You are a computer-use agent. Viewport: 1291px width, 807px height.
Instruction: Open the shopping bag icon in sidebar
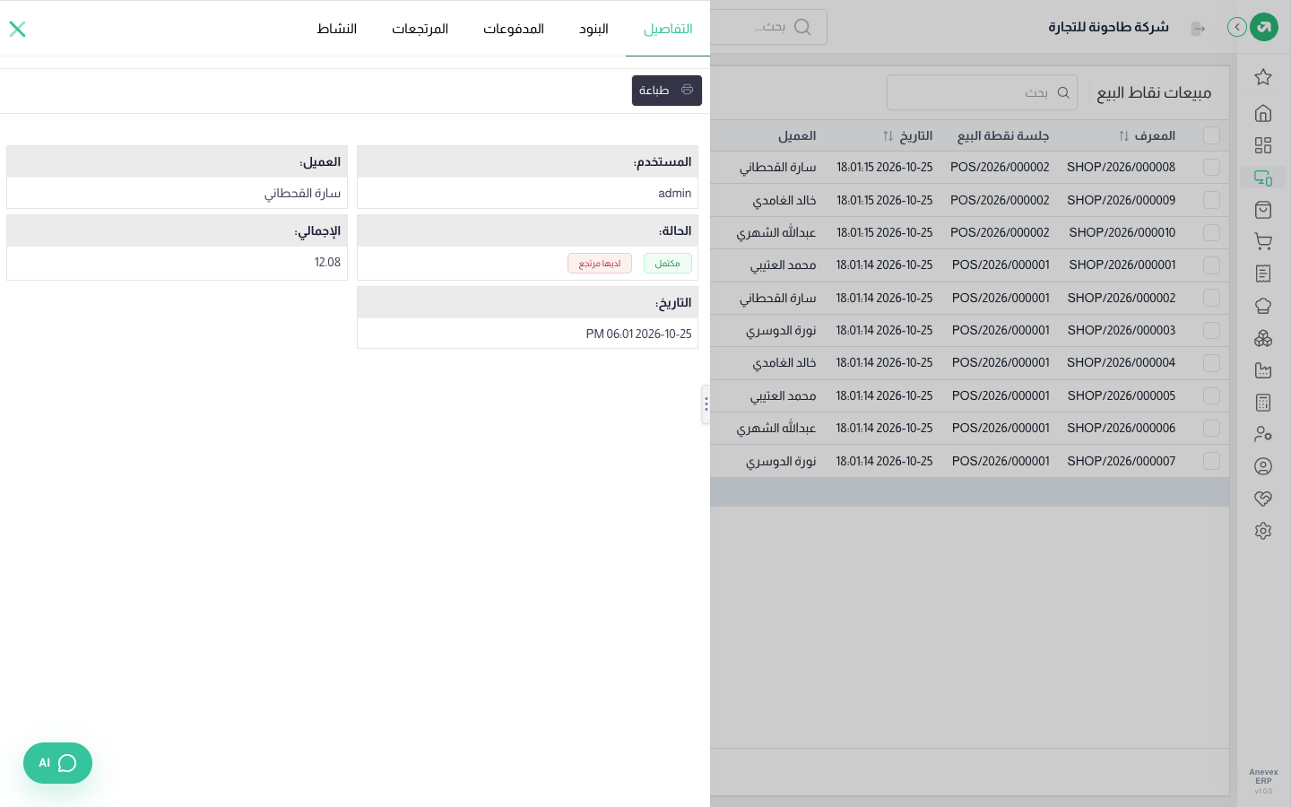(x=1263, y=210)
